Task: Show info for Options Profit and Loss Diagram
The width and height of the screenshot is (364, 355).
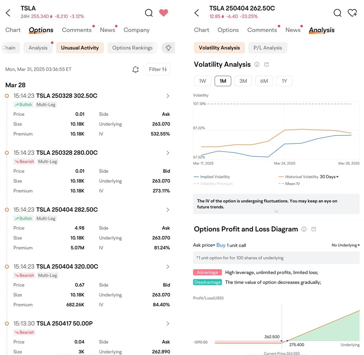Action: pyautogui.click(x=304, y=229)
